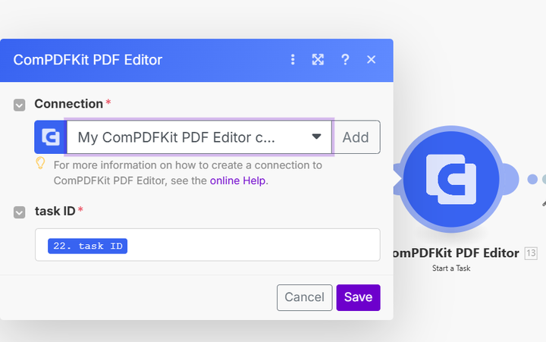546x342 pixels.
Task: Close the ComPDFKit PDF Editor dialog
Action: [x=371, y=60]
